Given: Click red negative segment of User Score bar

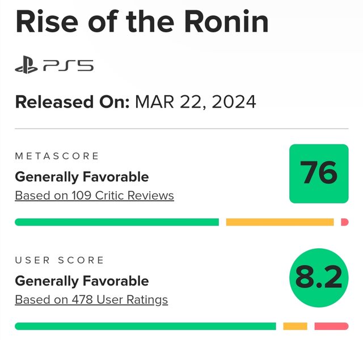Looking at the screenshot, I should point(331,326).
